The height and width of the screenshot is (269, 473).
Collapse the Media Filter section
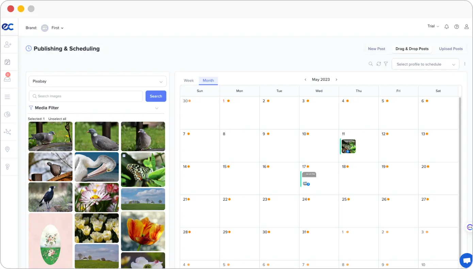(x=157, y=108)
